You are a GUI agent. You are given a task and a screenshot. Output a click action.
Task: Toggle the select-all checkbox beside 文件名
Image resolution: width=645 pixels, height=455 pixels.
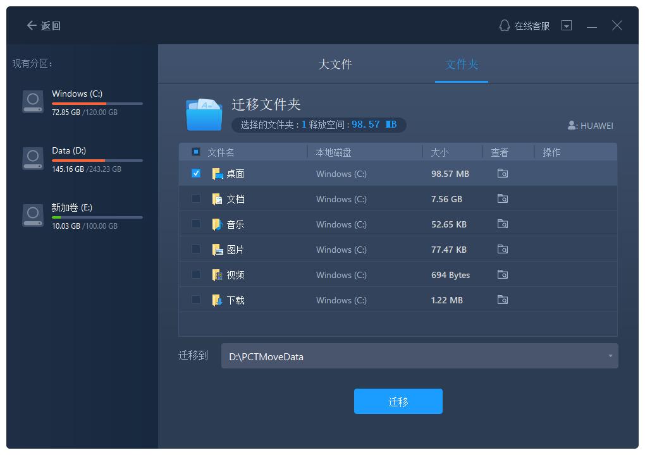(x=196, y=152)
